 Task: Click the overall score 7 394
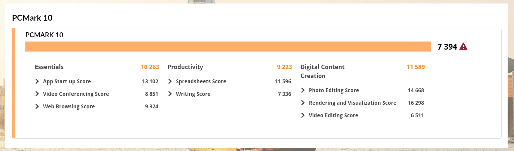pos(447,47)
